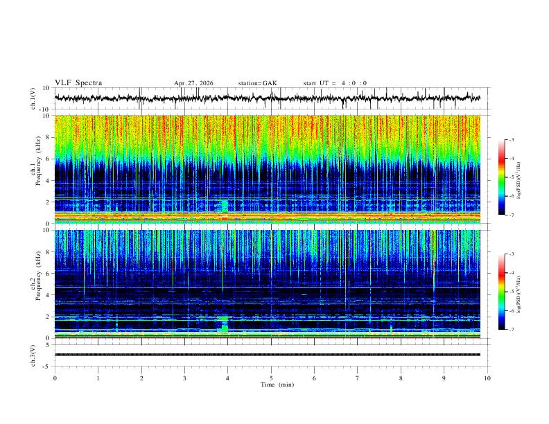Screen dimensions: 549x424
Task: Click the ch.2 spectrogram color bar
Action: pos(501,292)
